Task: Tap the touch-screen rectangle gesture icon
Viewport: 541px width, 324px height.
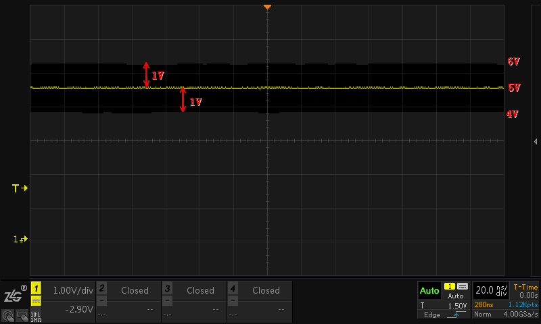Action: tap(22, 316)
